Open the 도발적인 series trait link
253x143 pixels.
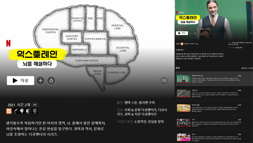(x=140, y=122)
